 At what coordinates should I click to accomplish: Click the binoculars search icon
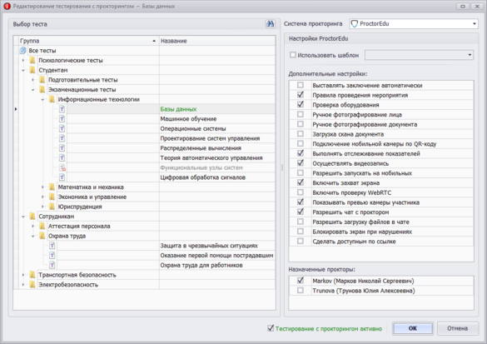pyautogui.click(x=271, y=24)
